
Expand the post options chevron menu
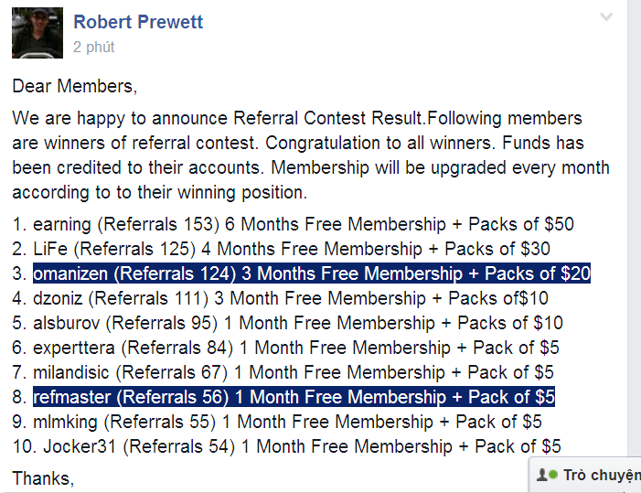click(605, 17)
